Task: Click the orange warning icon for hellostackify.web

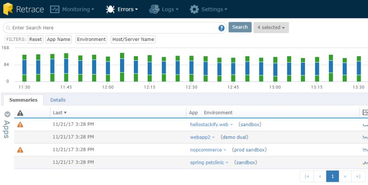Action: coord(20,124)
